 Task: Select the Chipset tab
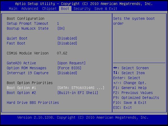(49, 9)
